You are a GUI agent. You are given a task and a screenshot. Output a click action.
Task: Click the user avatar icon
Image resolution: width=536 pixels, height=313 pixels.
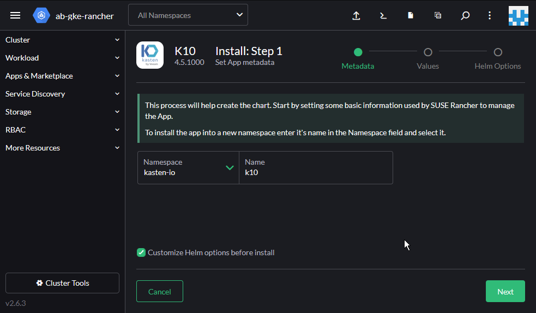click(518, 16)
